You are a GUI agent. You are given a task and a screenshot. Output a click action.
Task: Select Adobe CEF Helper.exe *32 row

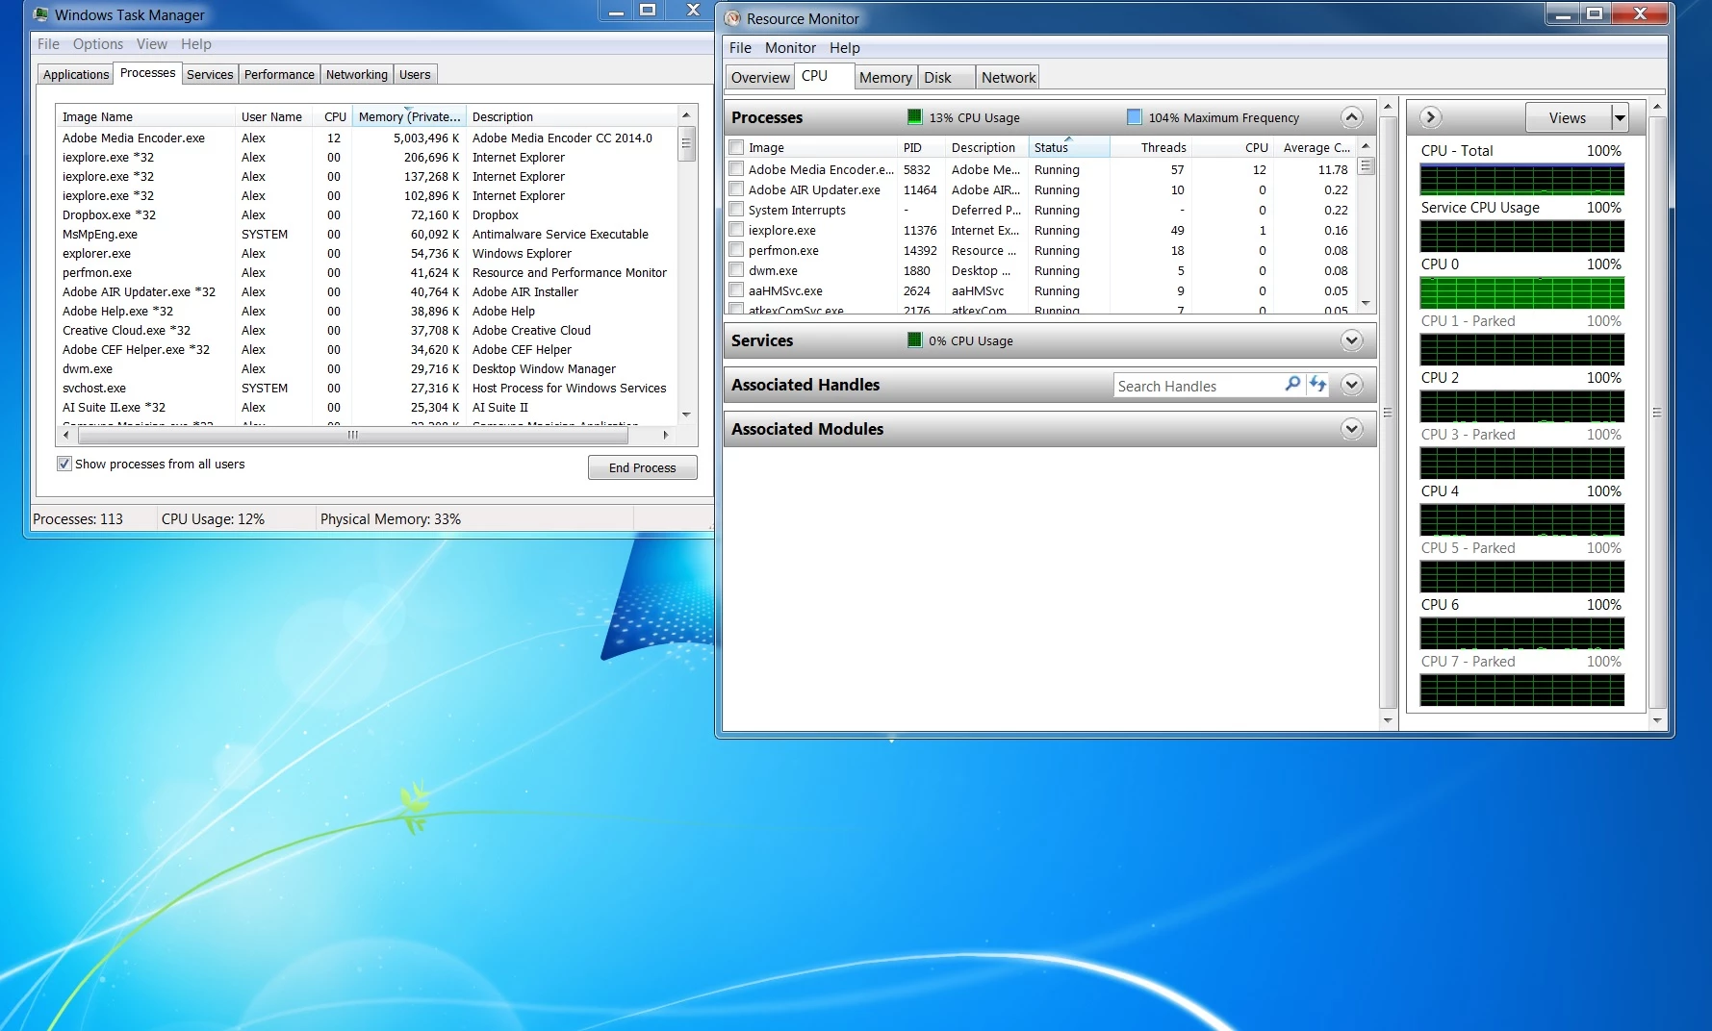[366, 349]
